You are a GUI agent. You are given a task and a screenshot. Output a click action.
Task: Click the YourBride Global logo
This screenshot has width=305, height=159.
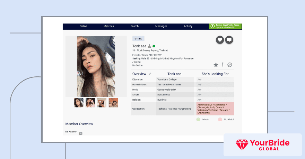[263, 145]
